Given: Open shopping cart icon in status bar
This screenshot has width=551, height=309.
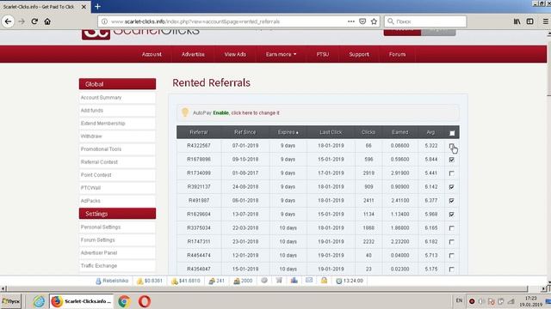Looking at the screenshot, I should [x=279, y=281].
